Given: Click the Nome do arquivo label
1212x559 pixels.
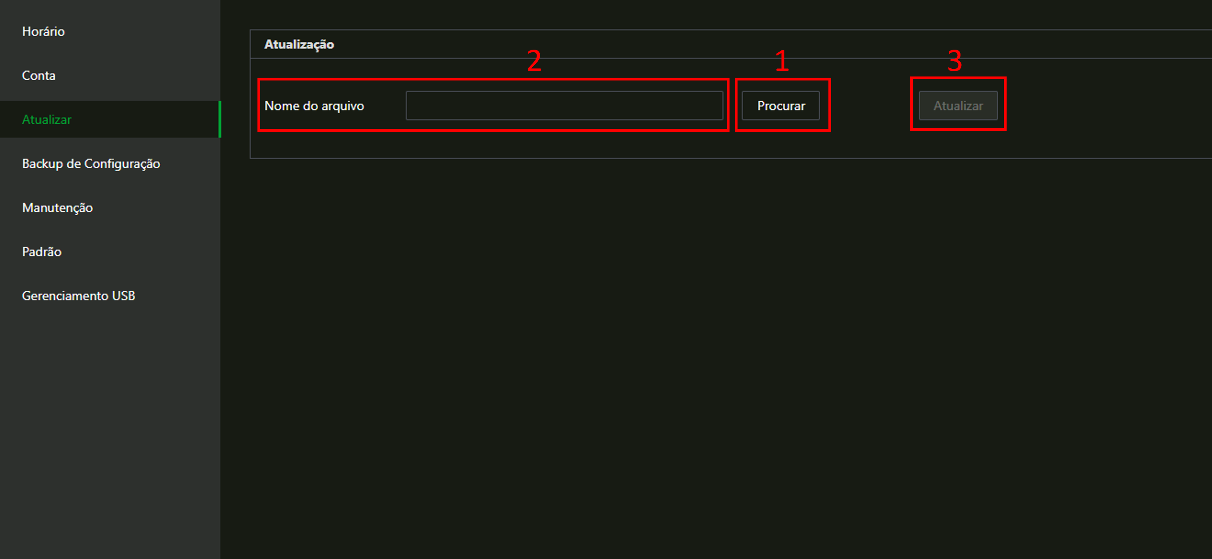Looking at the screenshot, I should coord(314,106).
